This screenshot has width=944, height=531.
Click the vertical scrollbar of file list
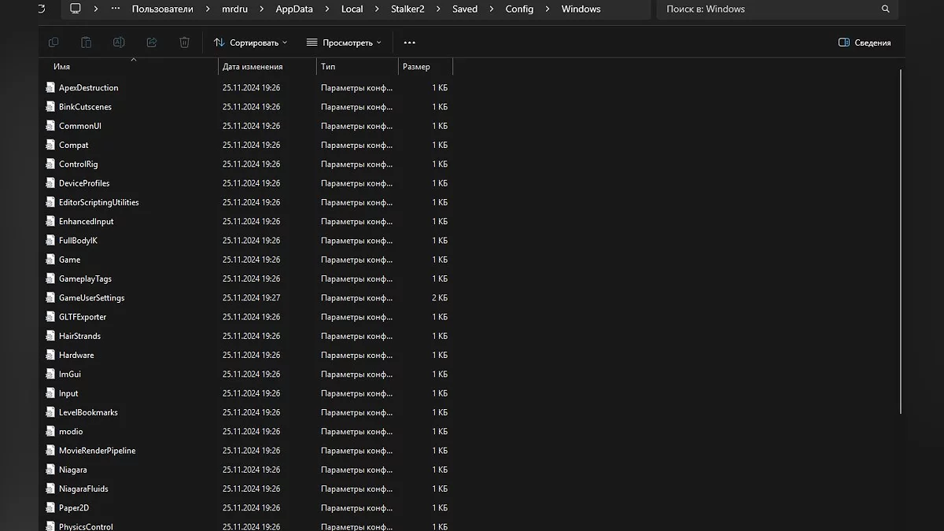coord(901,236)
